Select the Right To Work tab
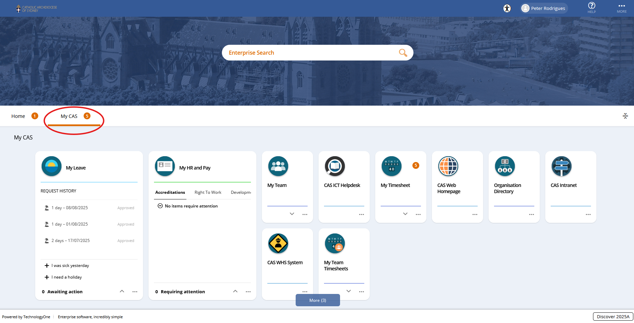634x323 pixels. coord(208,192)
